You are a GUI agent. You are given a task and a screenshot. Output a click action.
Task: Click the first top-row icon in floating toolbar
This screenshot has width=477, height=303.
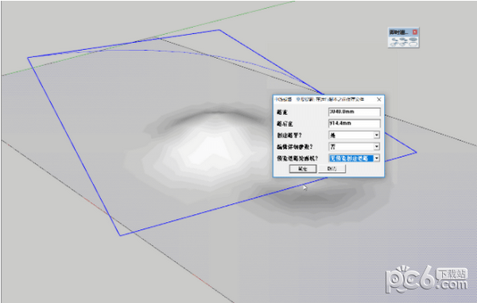coord(394,40)
